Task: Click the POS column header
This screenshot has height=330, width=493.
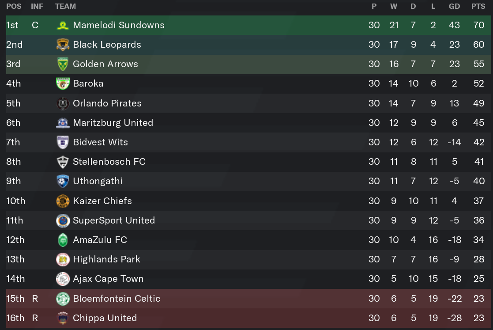Action: tap(14, 6)
